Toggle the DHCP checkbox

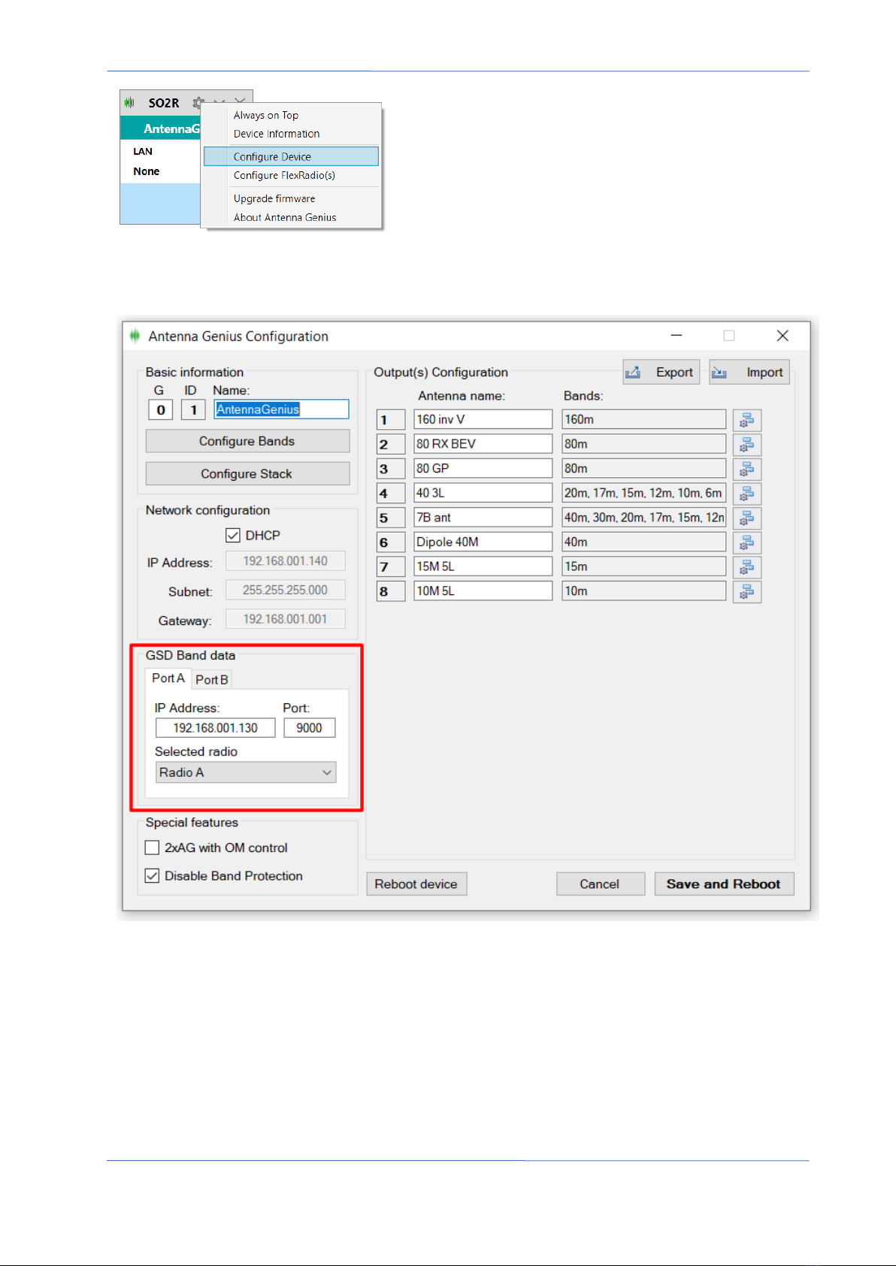(x=233, y=536)
